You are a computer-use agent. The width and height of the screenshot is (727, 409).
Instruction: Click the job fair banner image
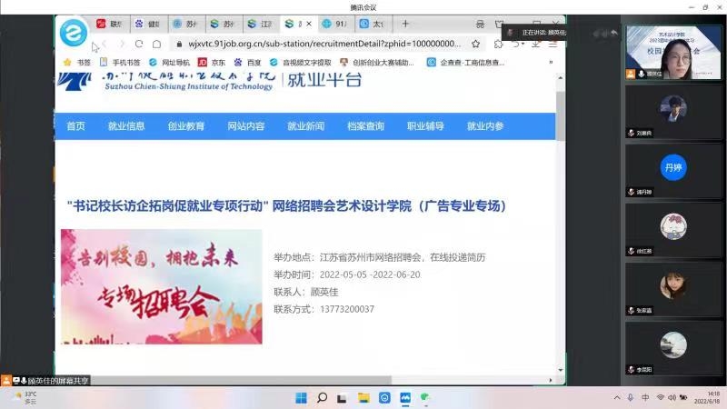coord(161,286)
